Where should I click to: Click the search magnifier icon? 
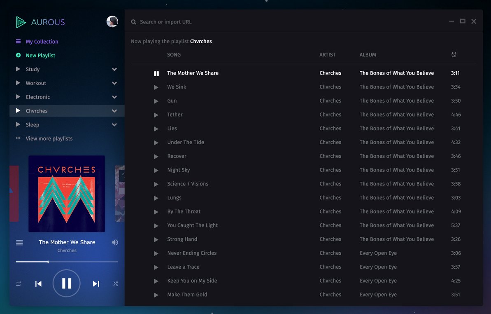(x=133, y=22)
